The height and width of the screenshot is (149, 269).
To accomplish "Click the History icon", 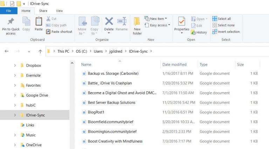I will (193, 32).
